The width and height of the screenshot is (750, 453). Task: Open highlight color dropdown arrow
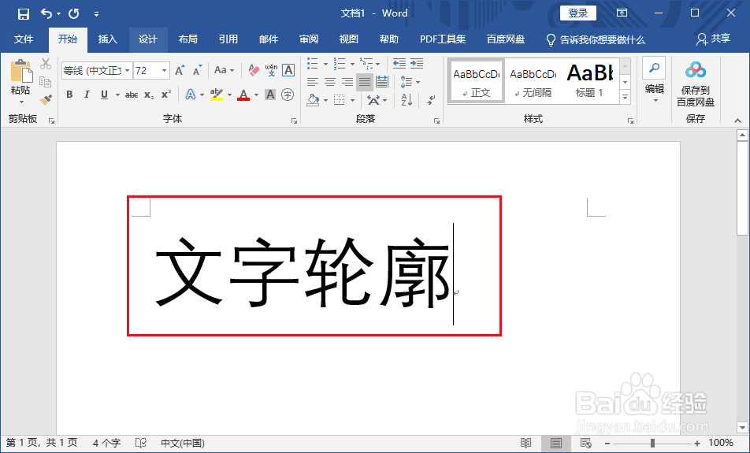(229, 95)
